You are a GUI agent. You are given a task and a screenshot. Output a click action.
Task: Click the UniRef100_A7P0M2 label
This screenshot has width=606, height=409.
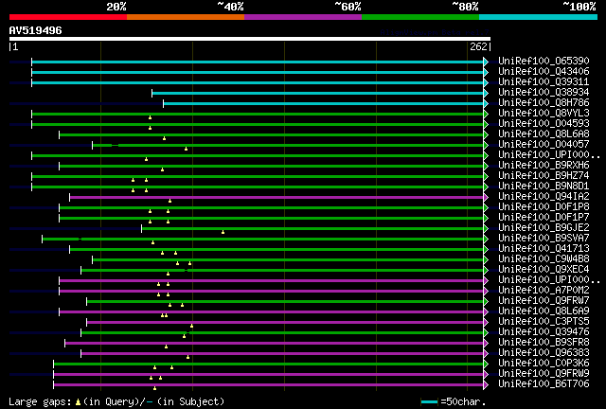tap(544, 291)
